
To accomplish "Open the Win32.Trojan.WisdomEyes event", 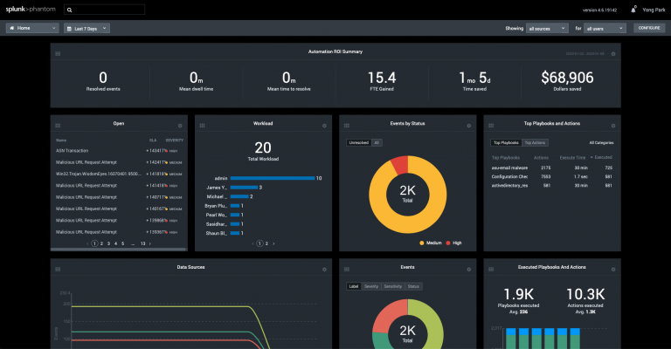I will pos(98,174).
